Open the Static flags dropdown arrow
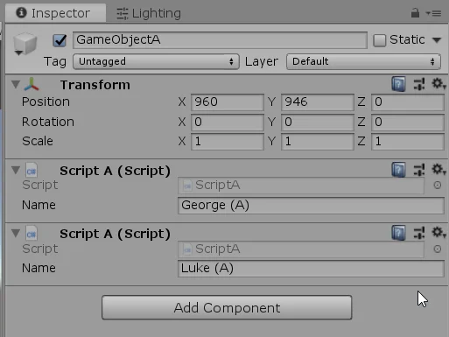This screenshot has height=337, width=449. pos(437,40)
